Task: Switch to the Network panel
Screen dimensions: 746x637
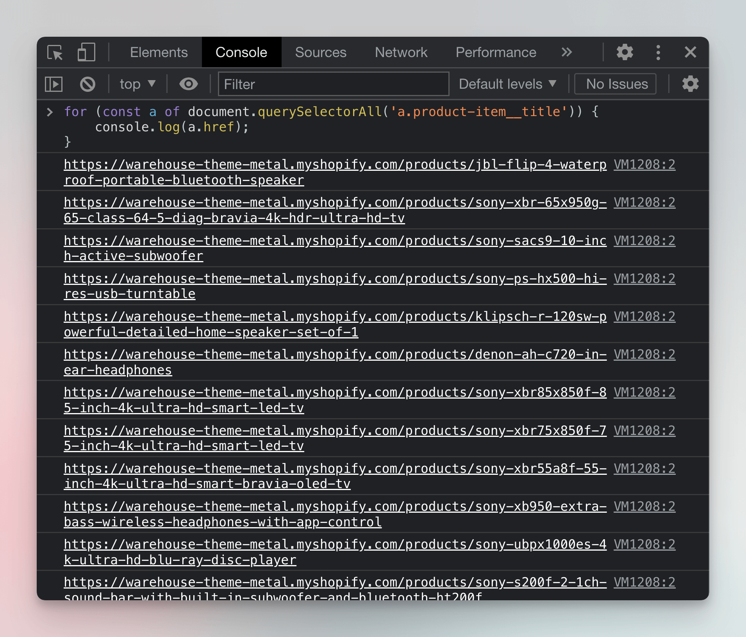Action: coord(401,52)
